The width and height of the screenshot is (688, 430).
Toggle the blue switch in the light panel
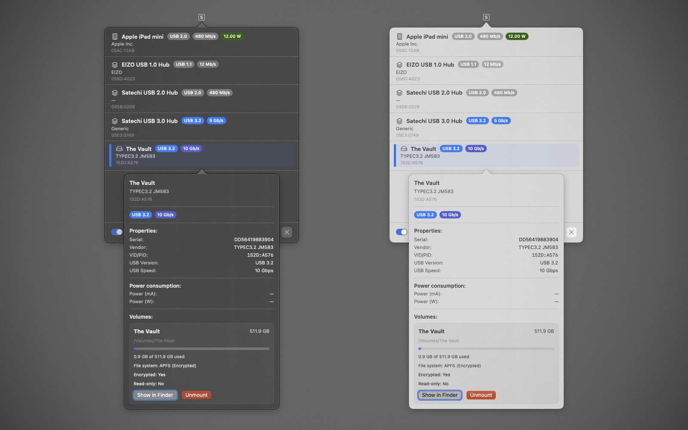(401, 232)
